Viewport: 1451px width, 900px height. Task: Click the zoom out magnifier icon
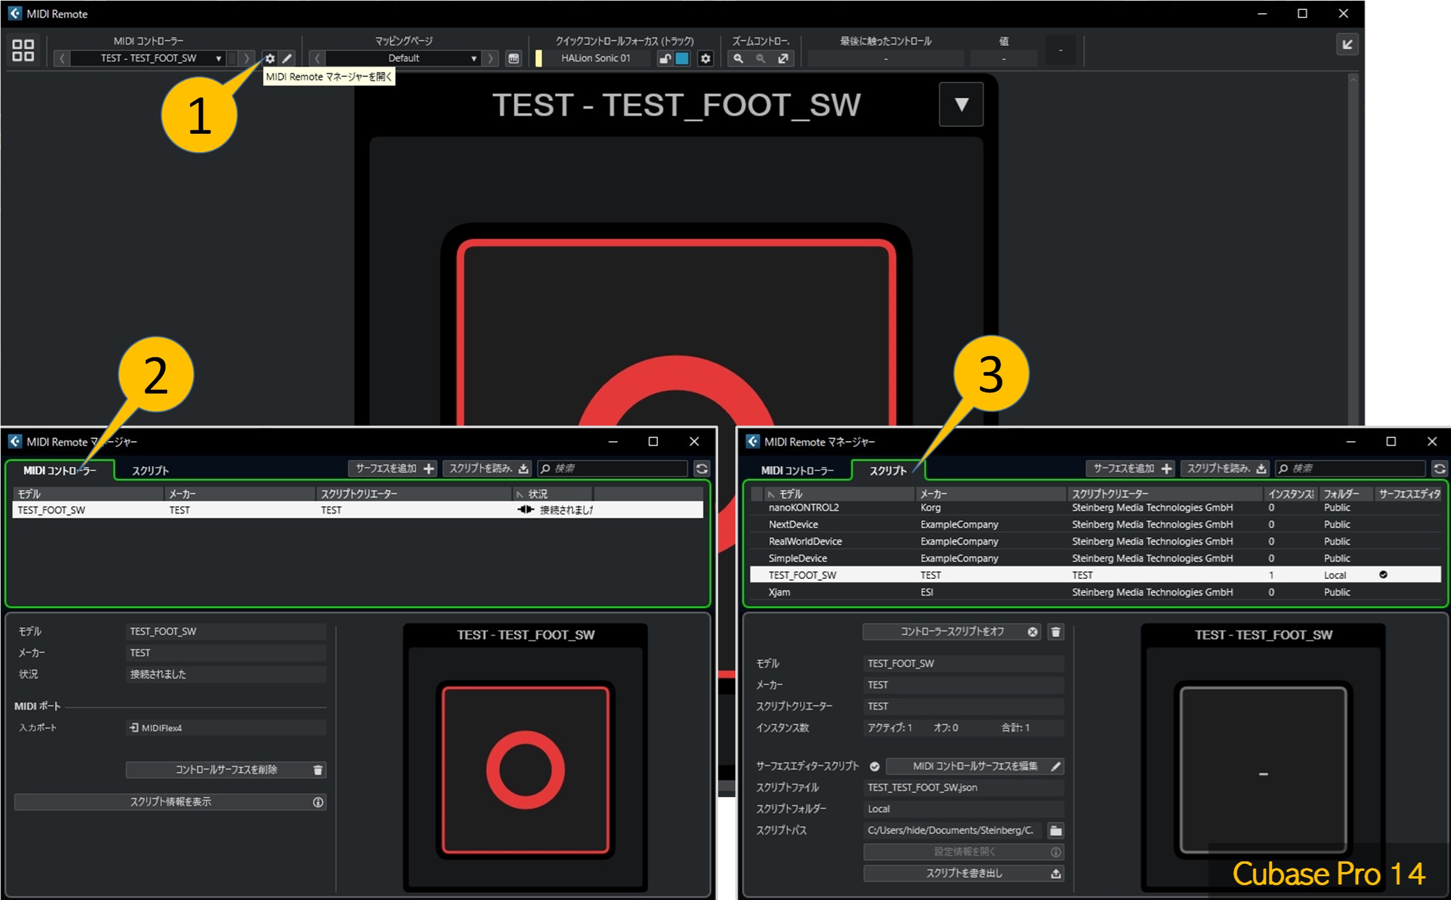761,58
